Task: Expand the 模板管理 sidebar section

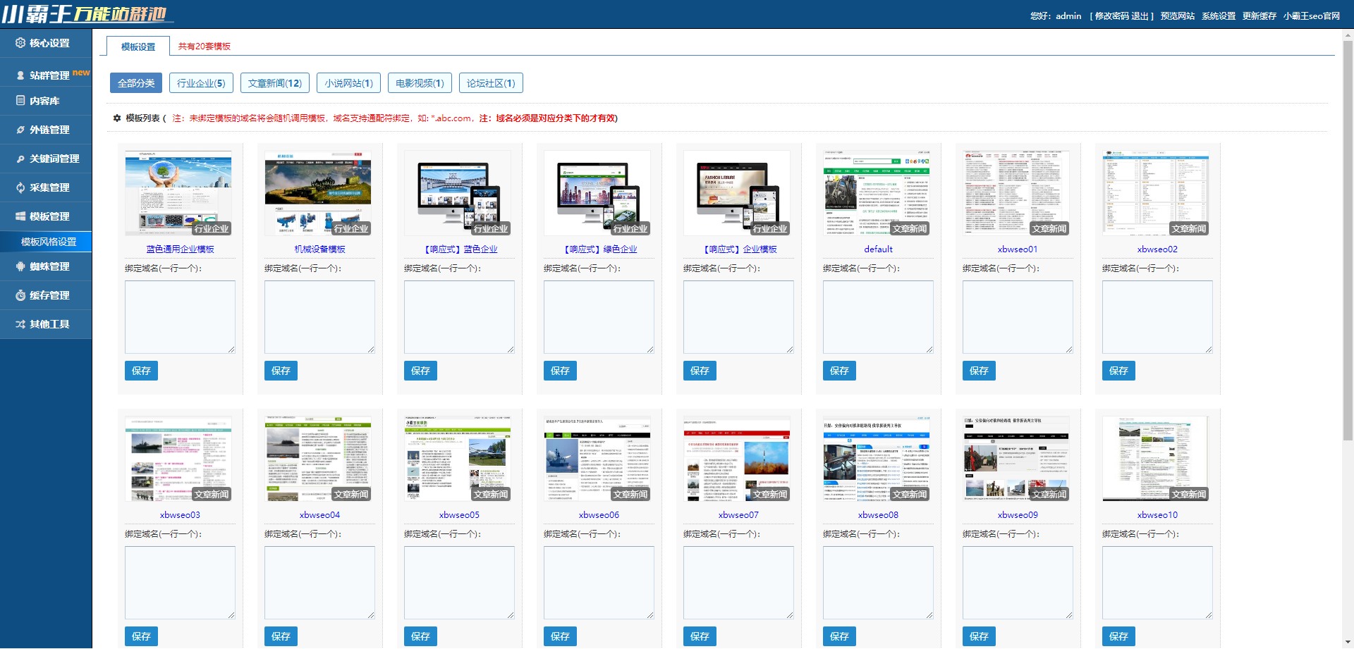Action: [x=46, y=216]
